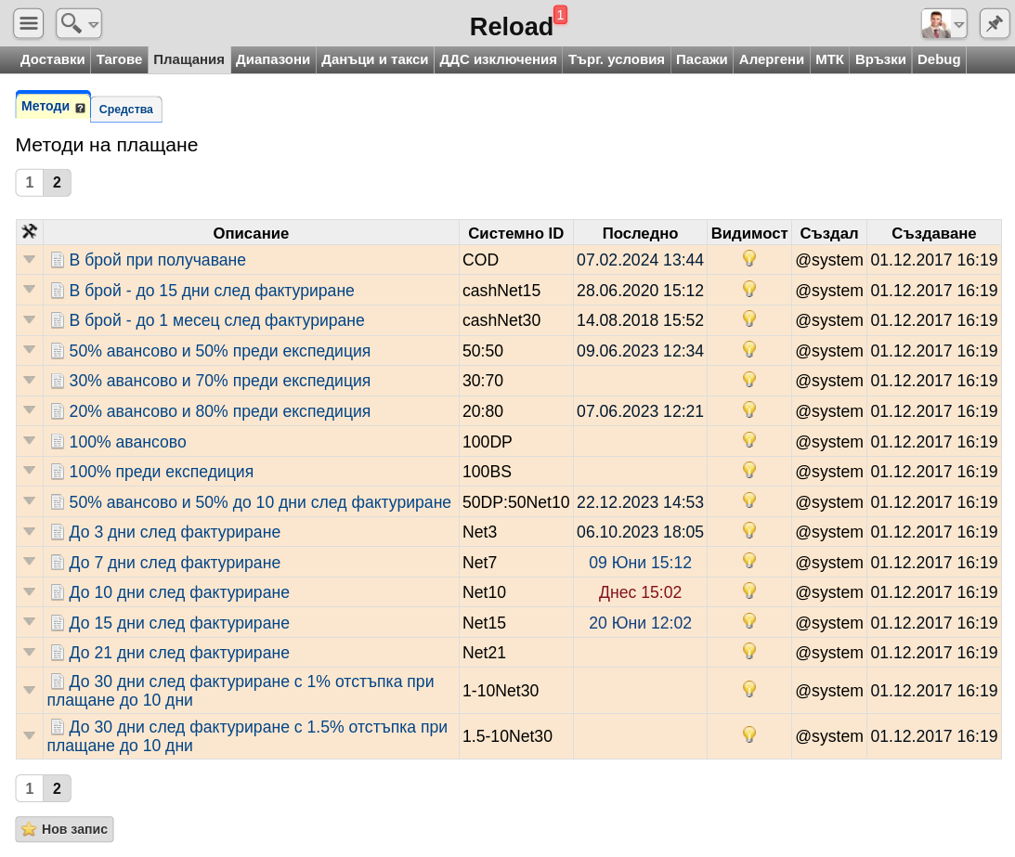The width and height of the screenshot is (1015, 857).
Task: Open the Алергени menu tab
Action: pos(771,59)
